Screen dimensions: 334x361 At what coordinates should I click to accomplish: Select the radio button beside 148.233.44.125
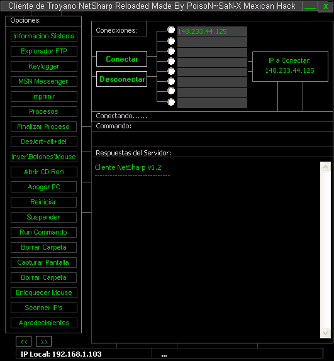click(171, 30)
